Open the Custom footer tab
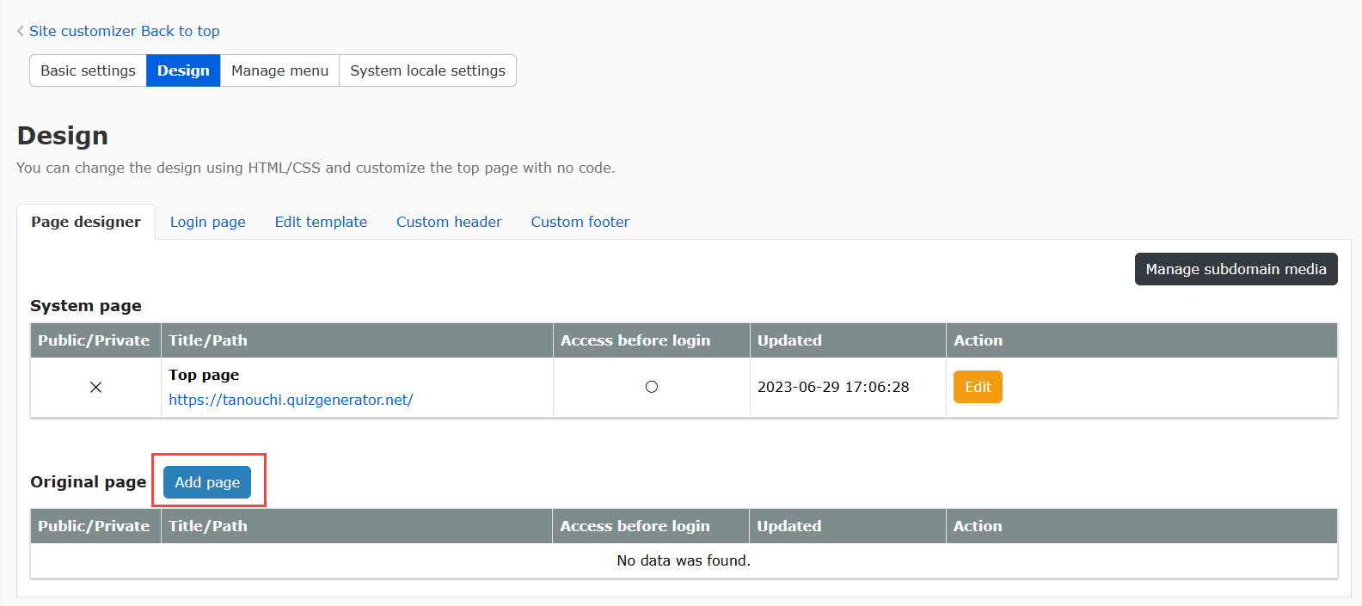1362x606 pixels. tap(580, 222)
